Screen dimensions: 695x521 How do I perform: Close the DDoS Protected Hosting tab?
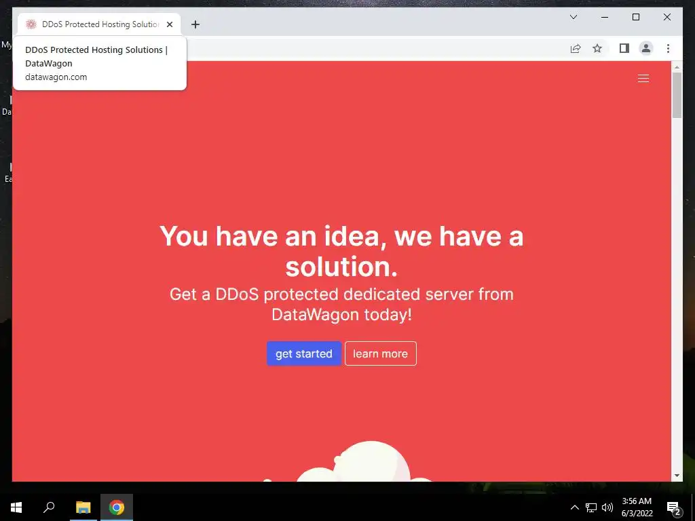point(169,24)
